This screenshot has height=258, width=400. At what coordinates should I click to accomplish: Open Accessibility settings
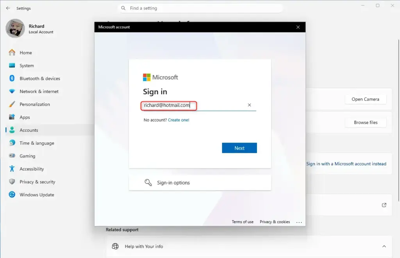pos(32,169)
